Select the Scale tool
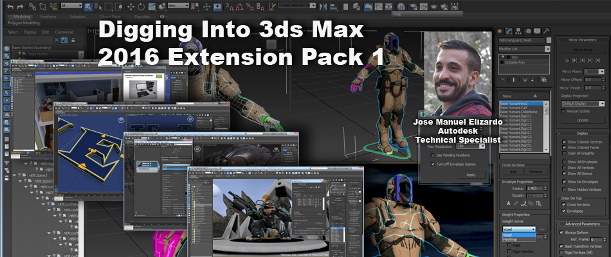611x257 pixels. pos(152,6)
